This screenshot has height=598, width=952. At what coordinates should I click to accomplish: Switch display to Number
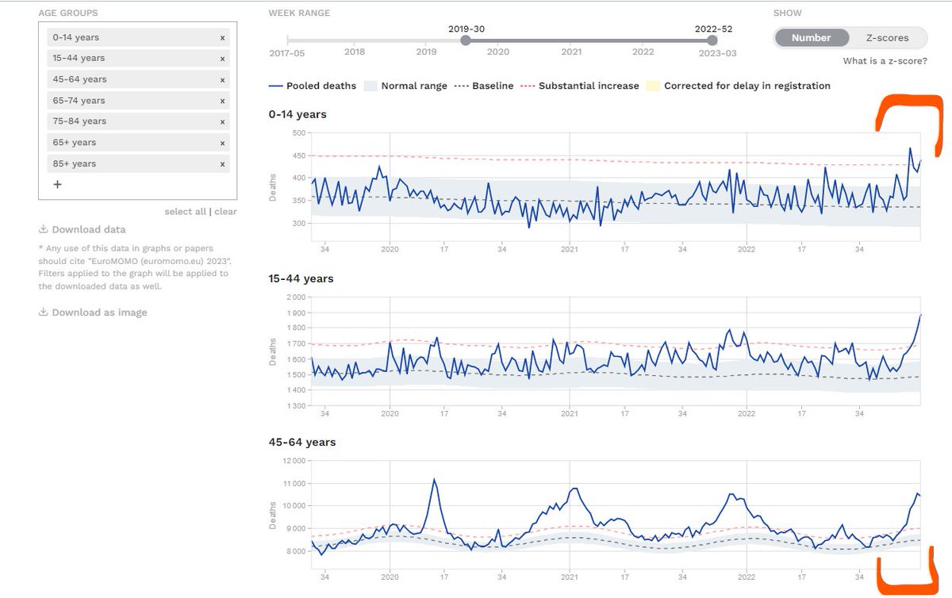pyautogui.click(x=811, y=37)
